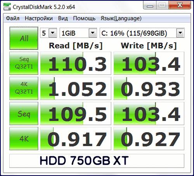Image resolution: width=194 pixels, height=176 pixels.
Task: Close the CrystalDiskMark window
Action: coord(180,5)
